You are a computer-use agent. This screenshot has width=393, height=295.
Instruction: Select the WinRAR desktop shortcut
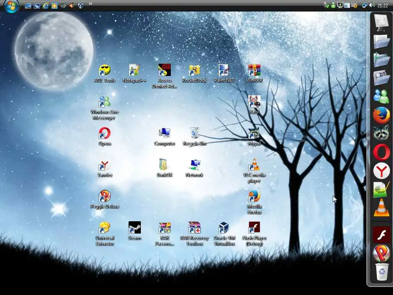254,73
